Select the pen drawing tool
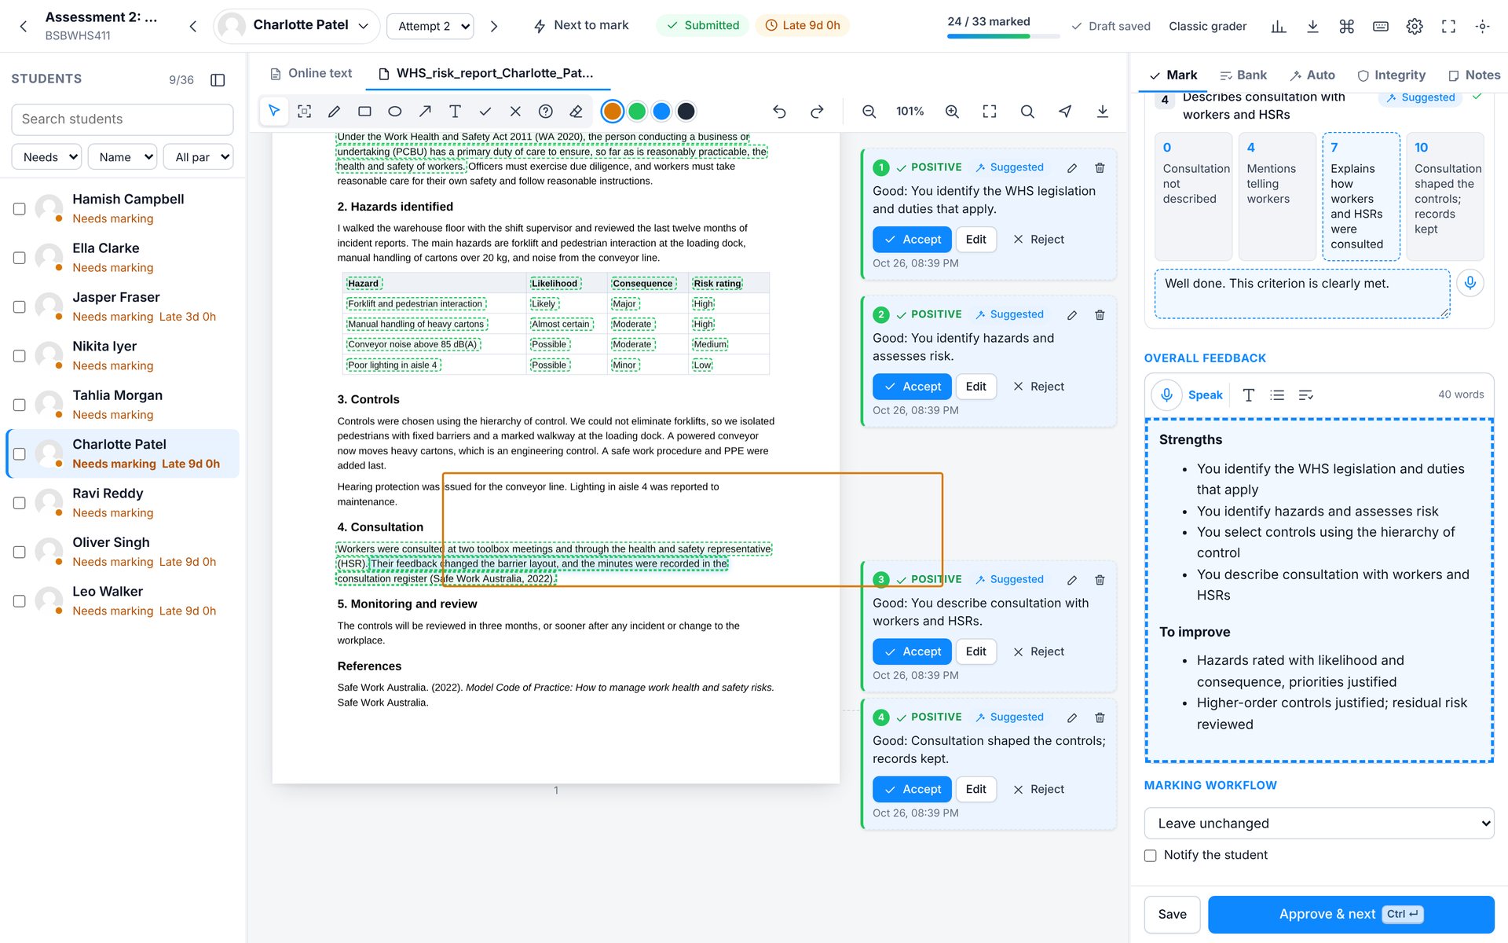The width and height of the screenshot is (1508, 943). point(334,112)
